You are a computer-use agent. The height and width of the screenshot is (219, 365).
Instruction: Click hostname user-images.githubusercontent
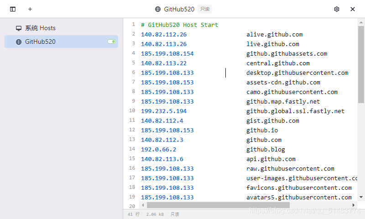302,178
